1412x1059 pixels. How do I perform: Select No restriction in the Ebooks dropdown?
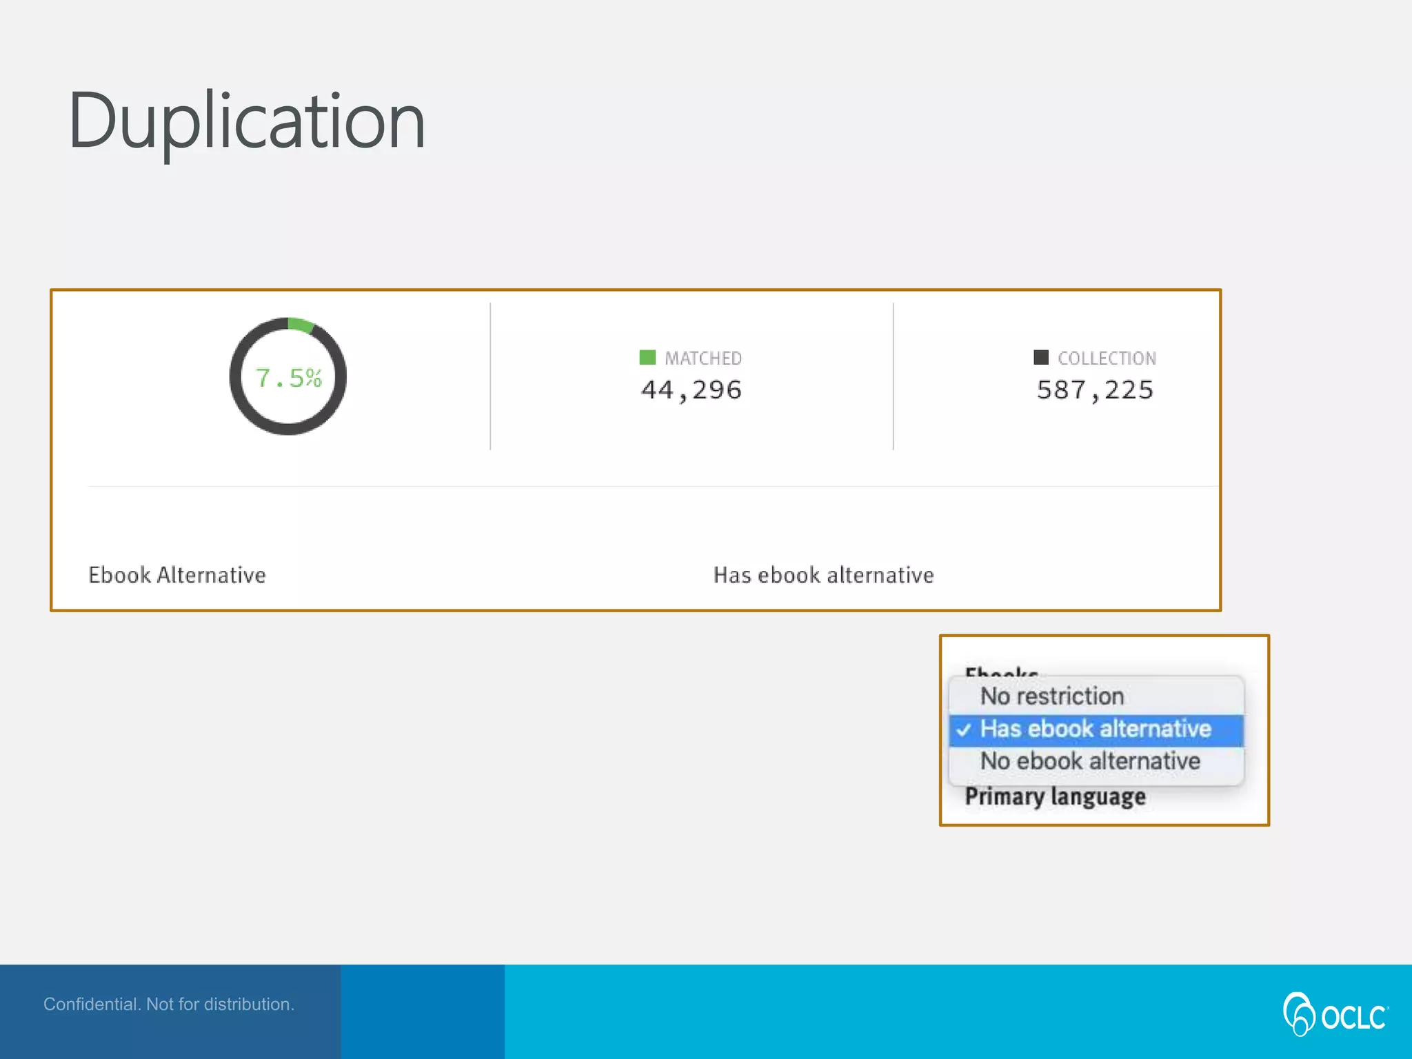click(x=1052, y=696)
